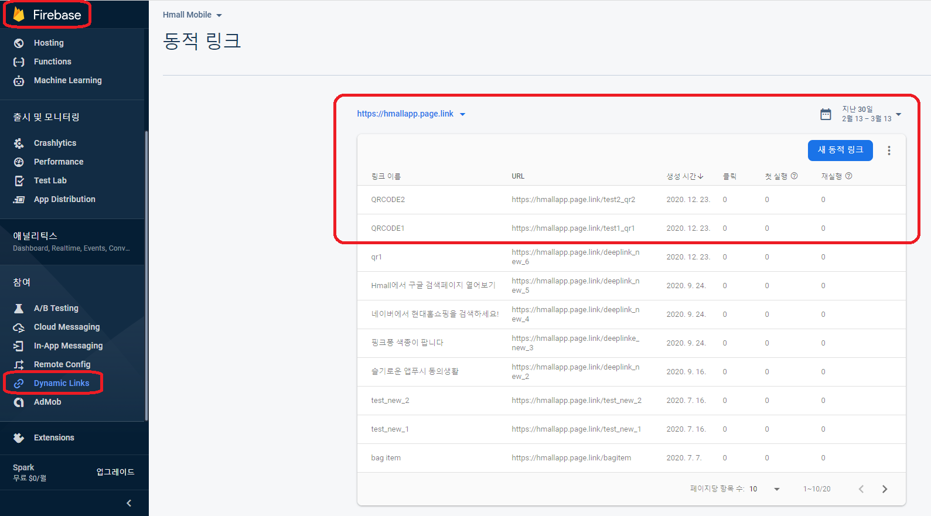Click the sidebar vertical scrollbar

click(146, 275)
